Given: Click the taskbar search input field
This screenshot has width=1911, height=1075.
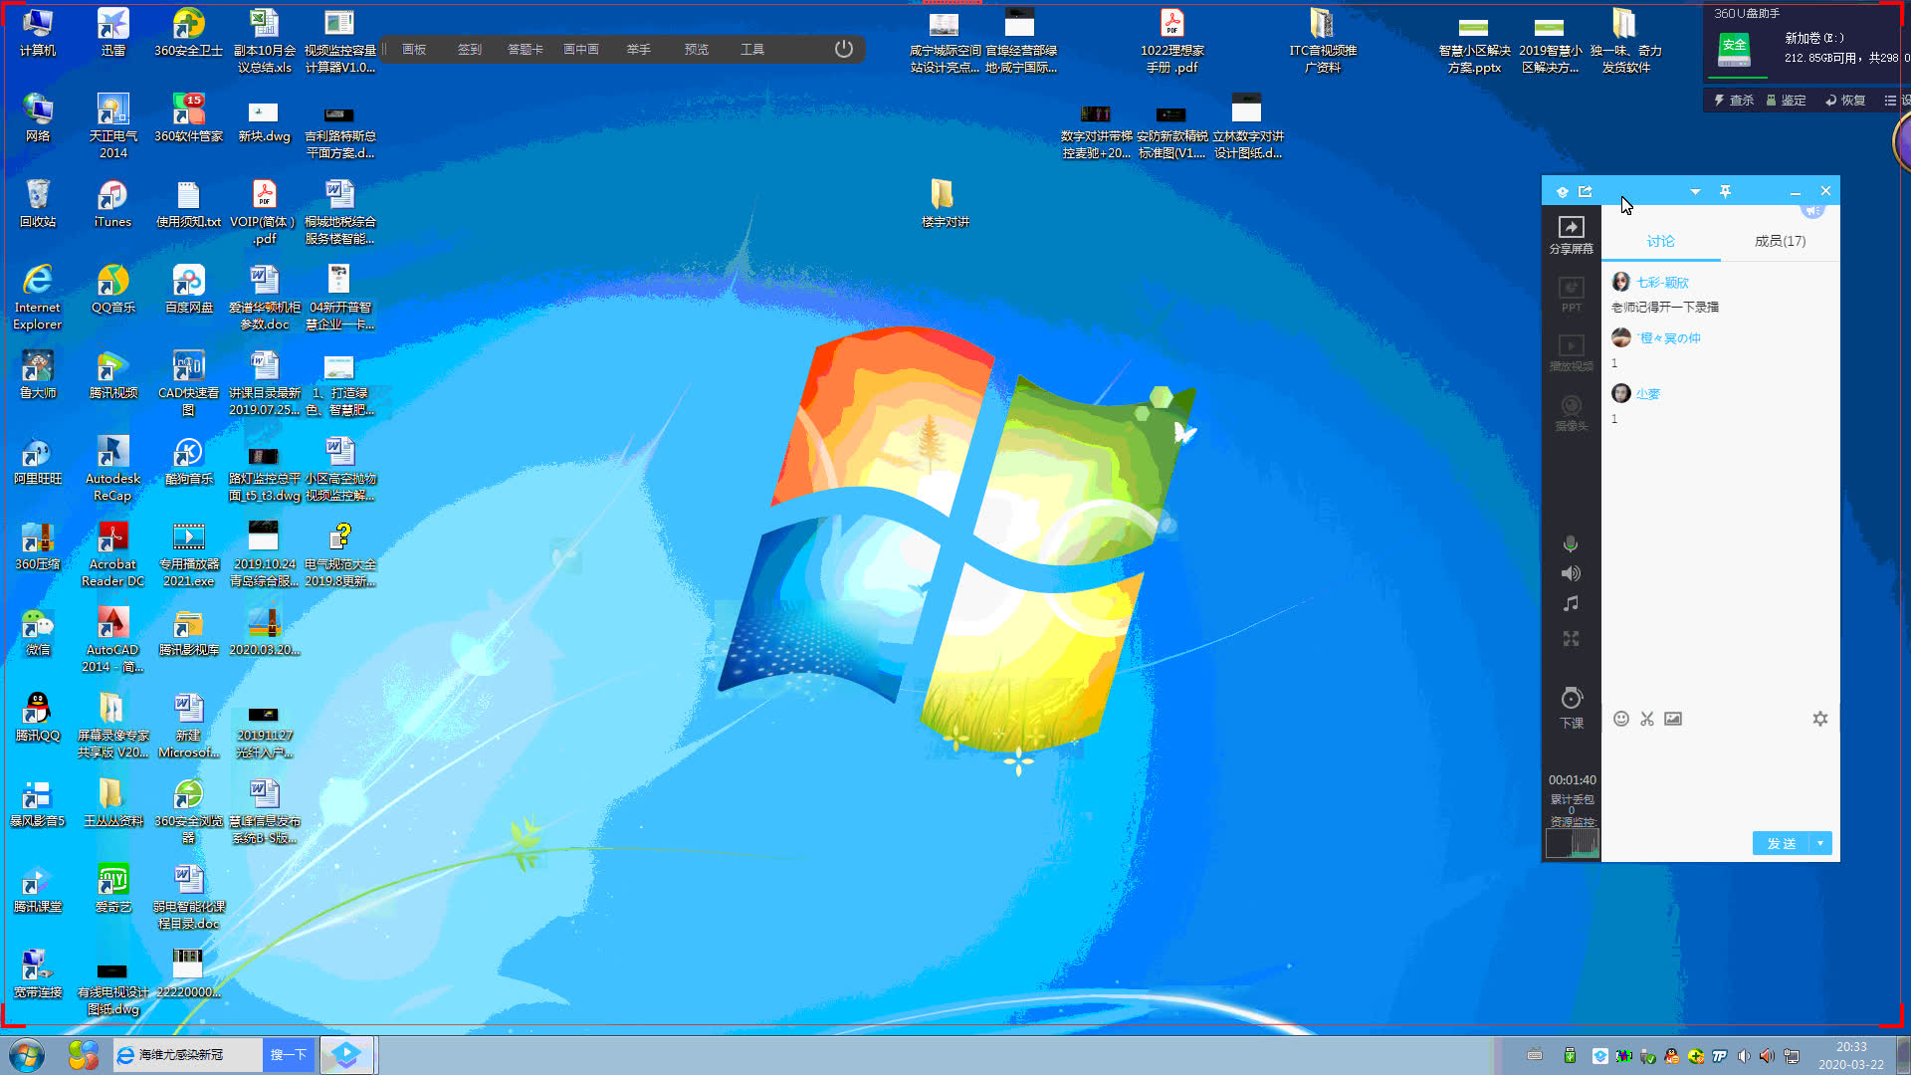Looking at the screenshot, I should tap(188, 1055).
